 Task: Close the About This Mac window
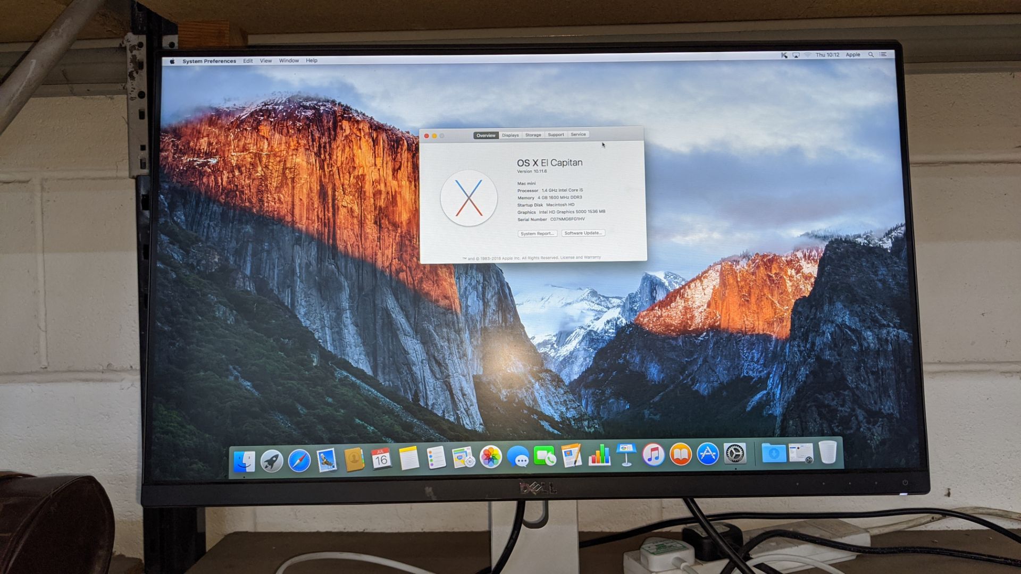(426, 136)
